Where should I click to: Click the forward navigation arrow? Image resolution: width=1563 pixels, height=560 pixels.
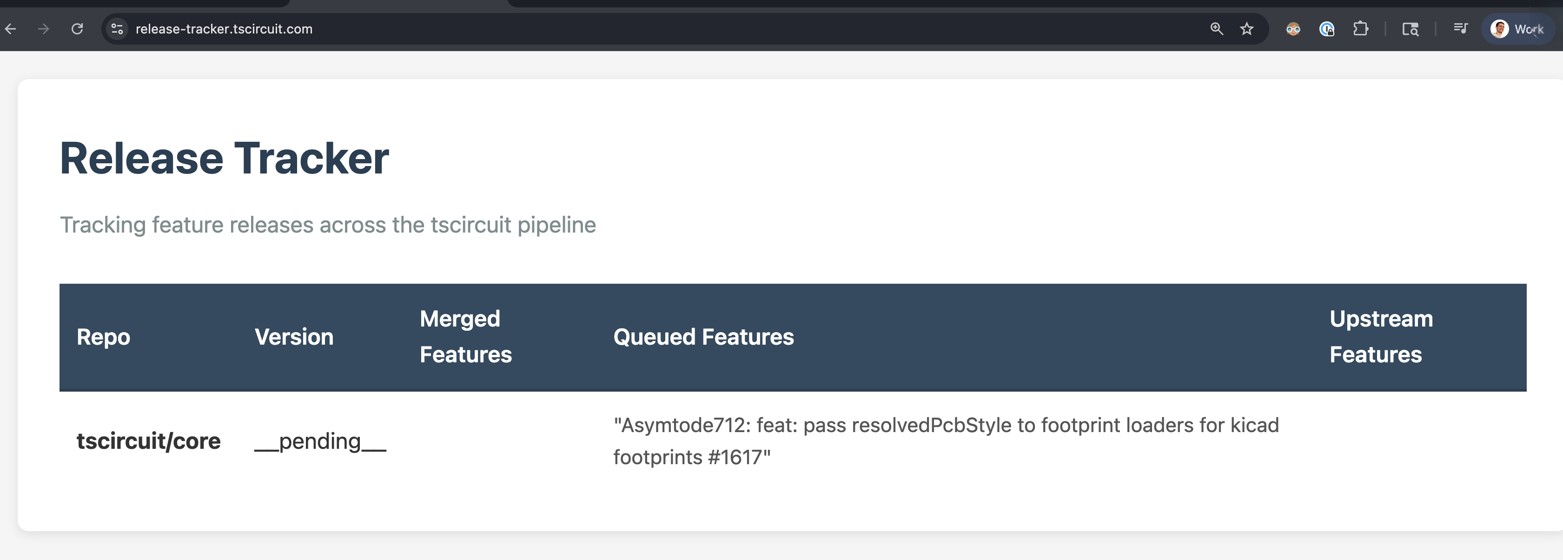[43, 28]
